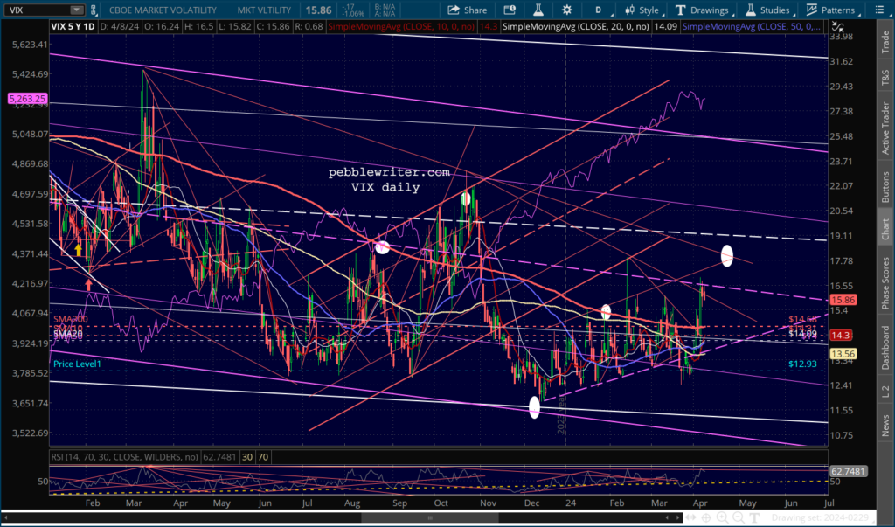Viewport: 895px width, 527px height.
Task: Click the VIX 5 Y 1D chart label
Action: 73,27
